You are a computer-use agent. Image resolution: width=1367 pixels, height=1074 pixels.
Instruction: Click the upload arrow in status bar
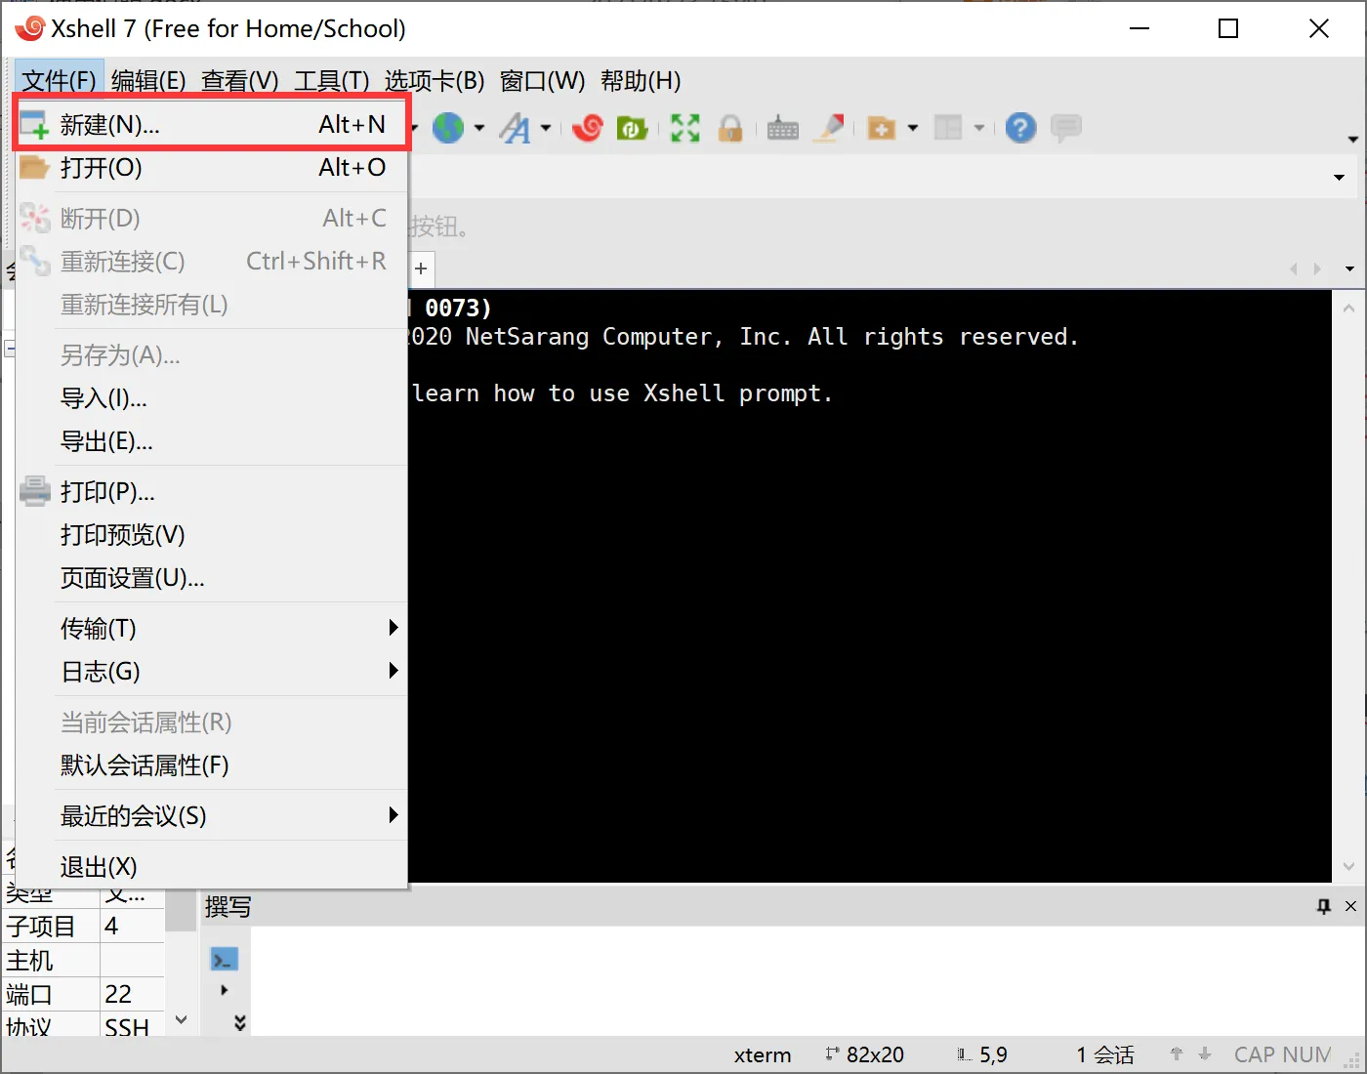tap(1177, 1054)
